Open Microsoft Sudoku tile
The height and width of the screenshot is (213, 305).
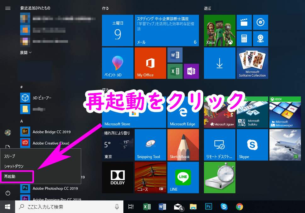coord(252,112)
